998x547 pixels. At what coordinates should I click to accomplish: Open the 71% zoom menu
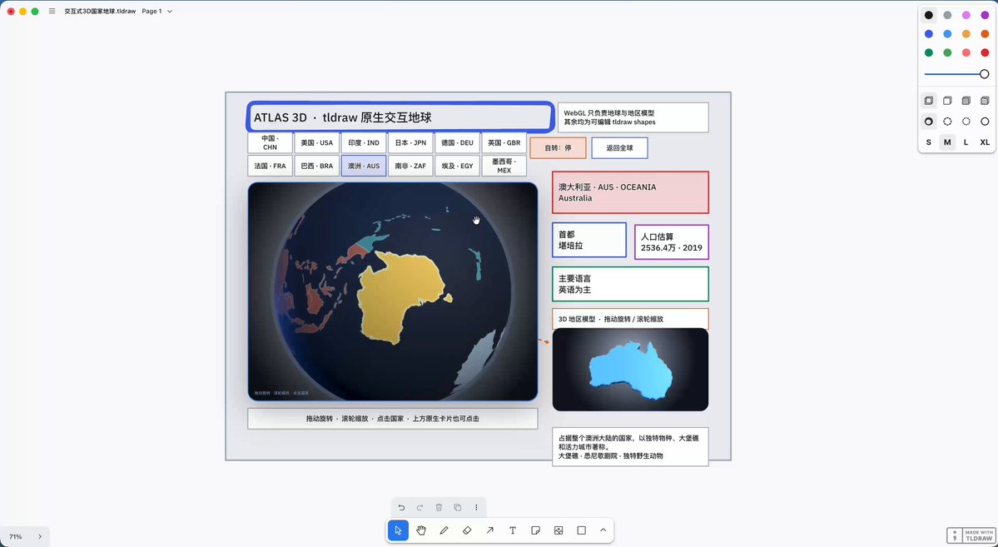click(15, 537)
